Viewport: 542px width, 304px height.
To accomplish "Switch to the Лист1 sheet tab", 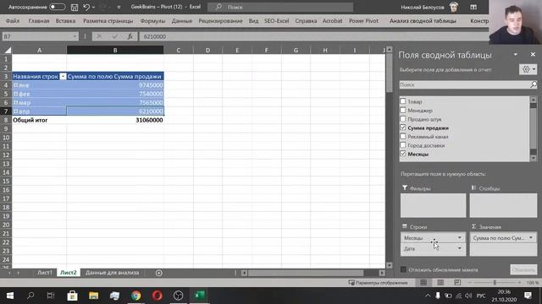I will [x=45, y=273].
